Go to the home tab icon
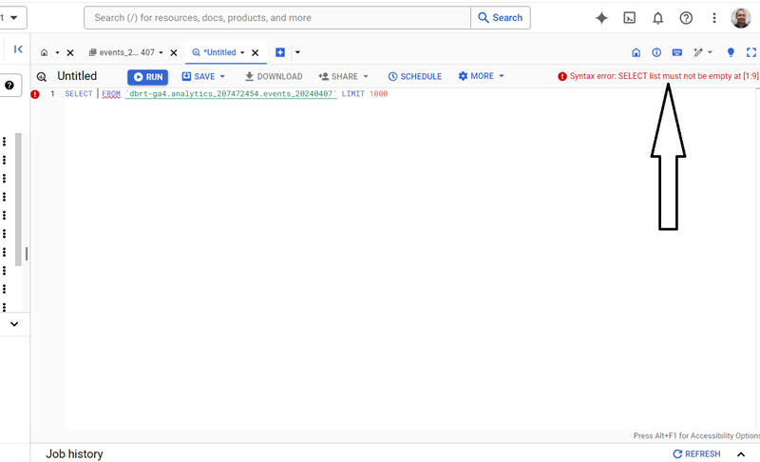Image resolution: width=760 pixels, height=462 pixels. (44, 52)
